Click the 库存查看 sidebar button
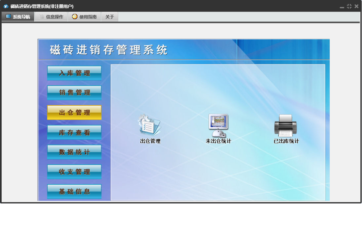This screenshot has height=238, width=362. click(74, 132)
